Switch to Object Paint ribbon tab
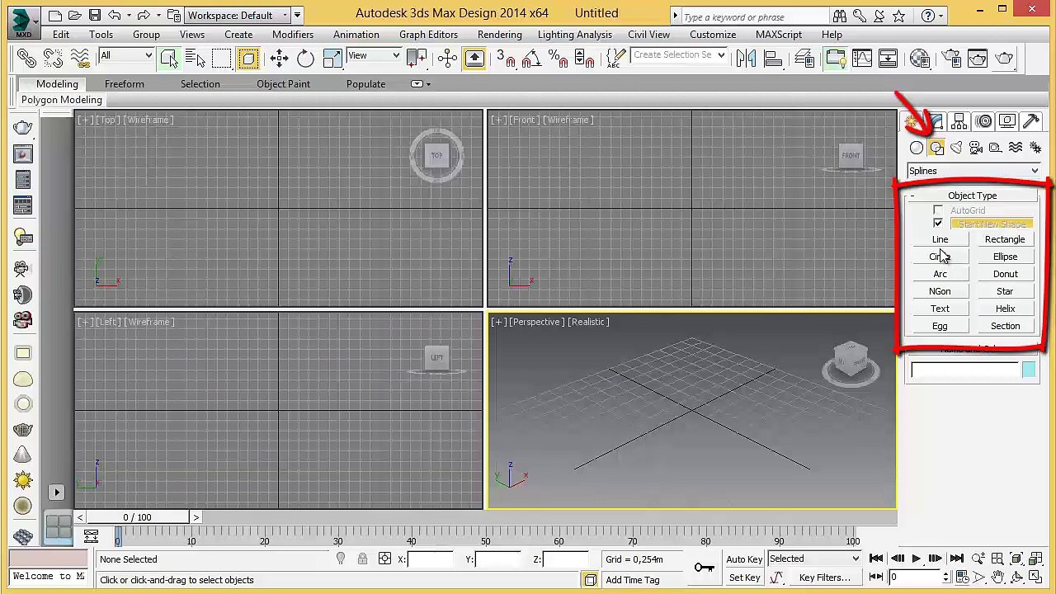Screen dimensions: 1056x594 click(283, 84)
